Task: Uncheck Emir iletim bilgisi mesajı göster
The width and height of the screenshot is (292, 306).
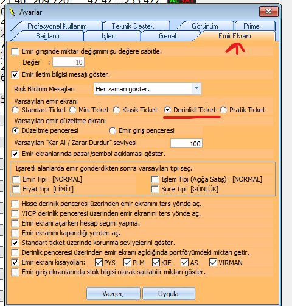Action: (x=15, y=74)
